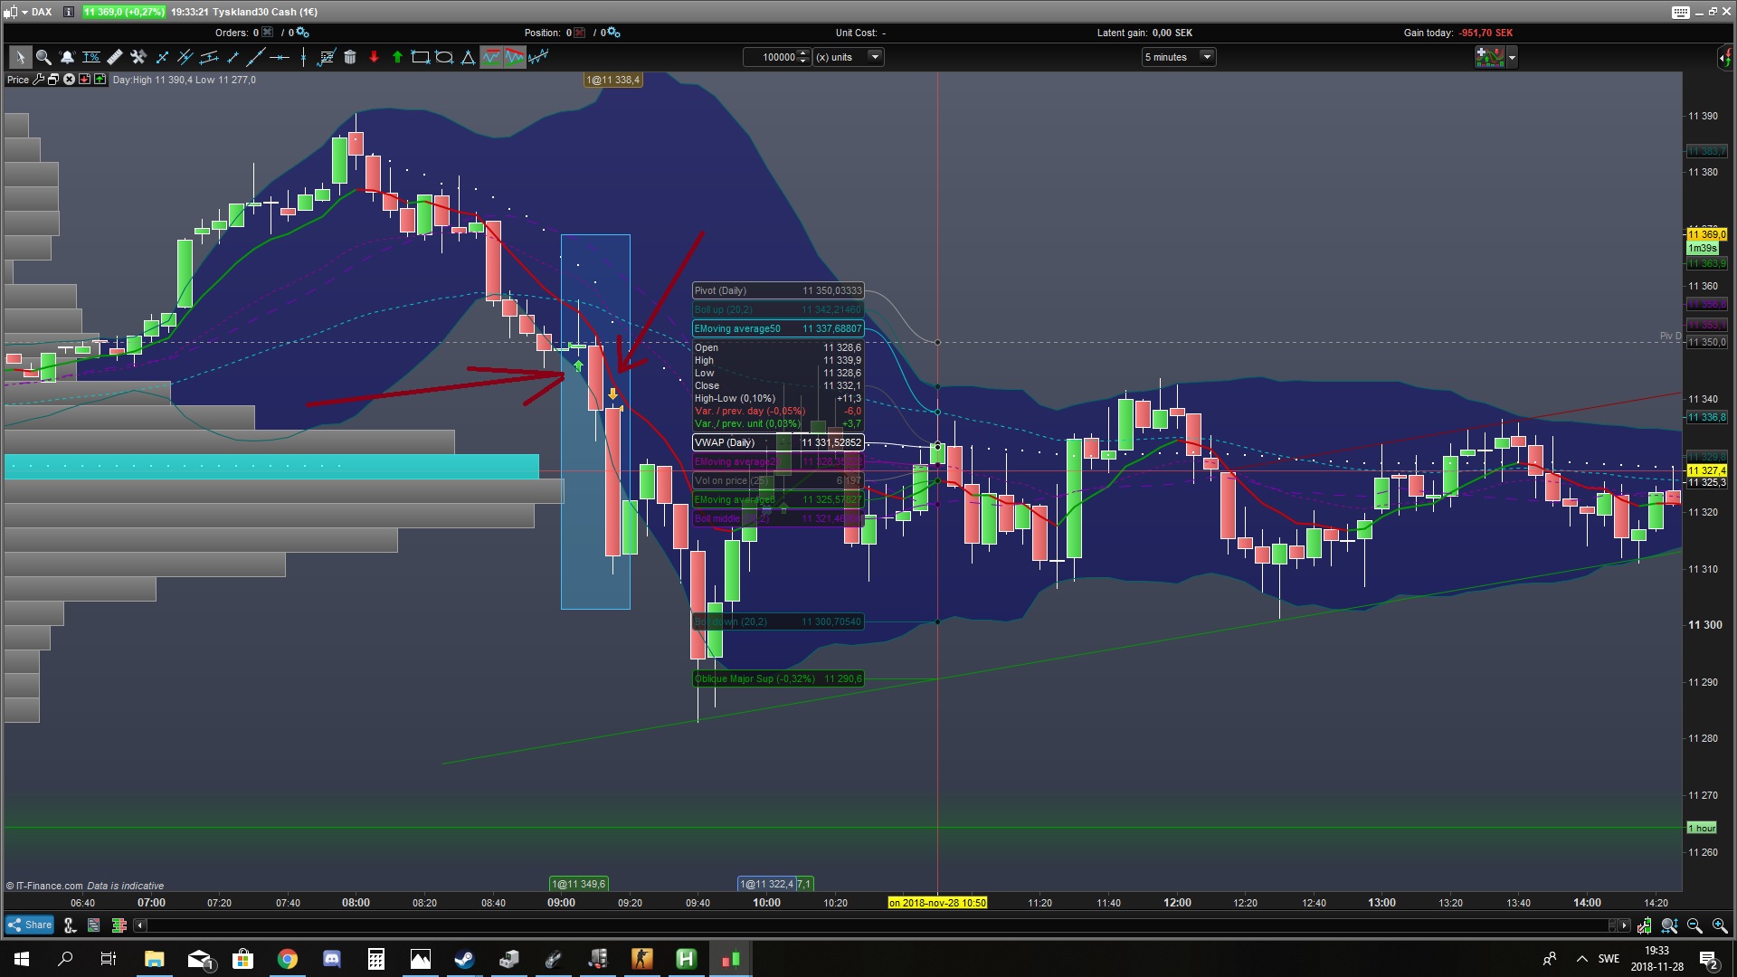
Task: Open the 5 minutes timeframe dropdown
Action: pyautogui.click(x=1206, y=57)
